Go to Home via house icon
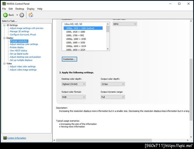The image size is (194, 149). 31,15
